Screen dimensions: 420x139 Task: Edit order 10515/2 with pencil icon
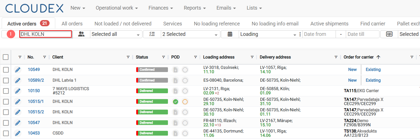coord(18,112)
